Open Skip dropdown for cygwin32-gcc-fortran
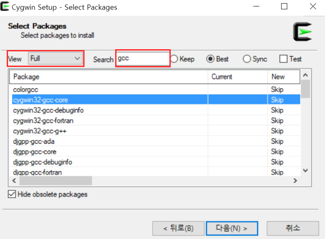 (x=277, y=120)
